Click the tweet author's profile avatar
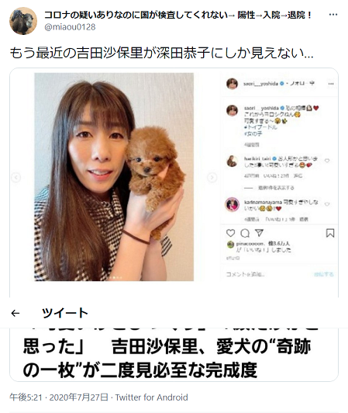The width and height of the screenshot is (348, 413). (x=23, y=21)
